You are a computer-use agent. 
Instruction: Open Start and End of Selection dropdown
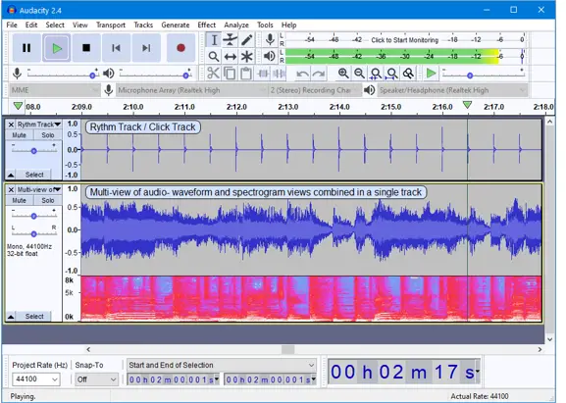coord(222,365)
